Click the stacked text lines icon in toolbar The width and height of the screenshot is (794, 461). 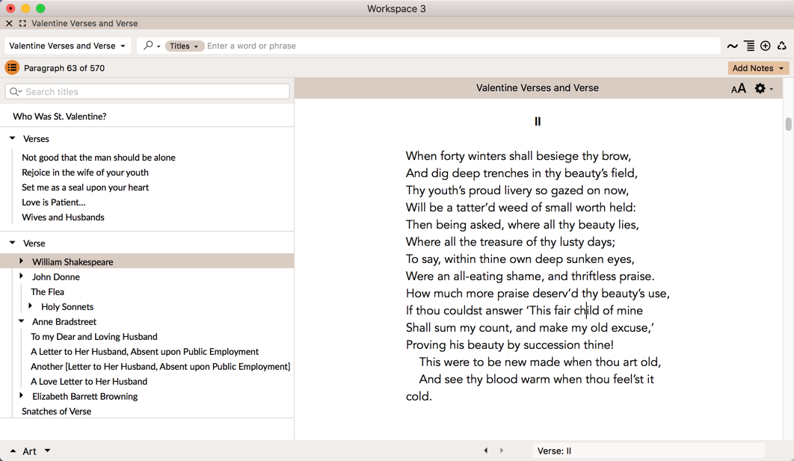(749, 46)
